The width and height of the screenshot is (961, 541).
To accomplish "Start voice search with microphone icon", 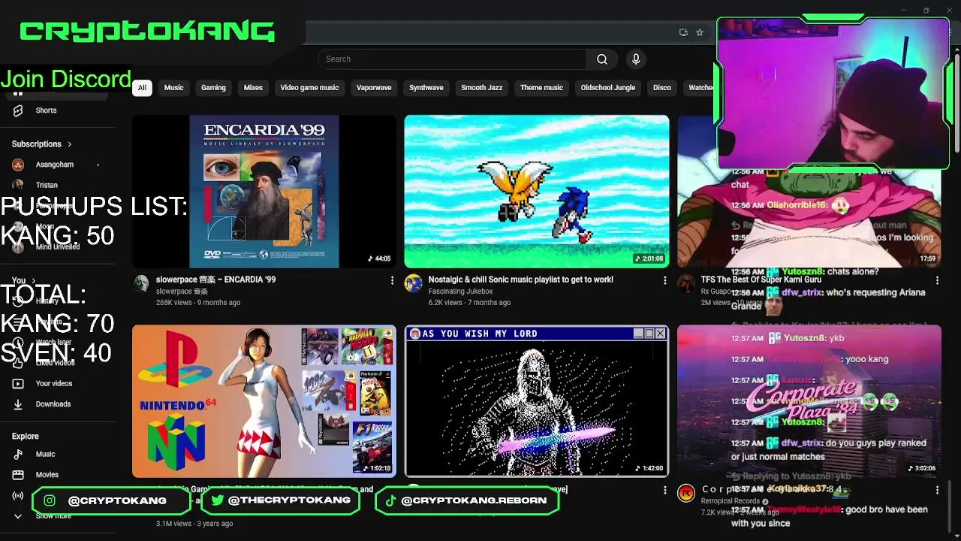I will 636,59.
